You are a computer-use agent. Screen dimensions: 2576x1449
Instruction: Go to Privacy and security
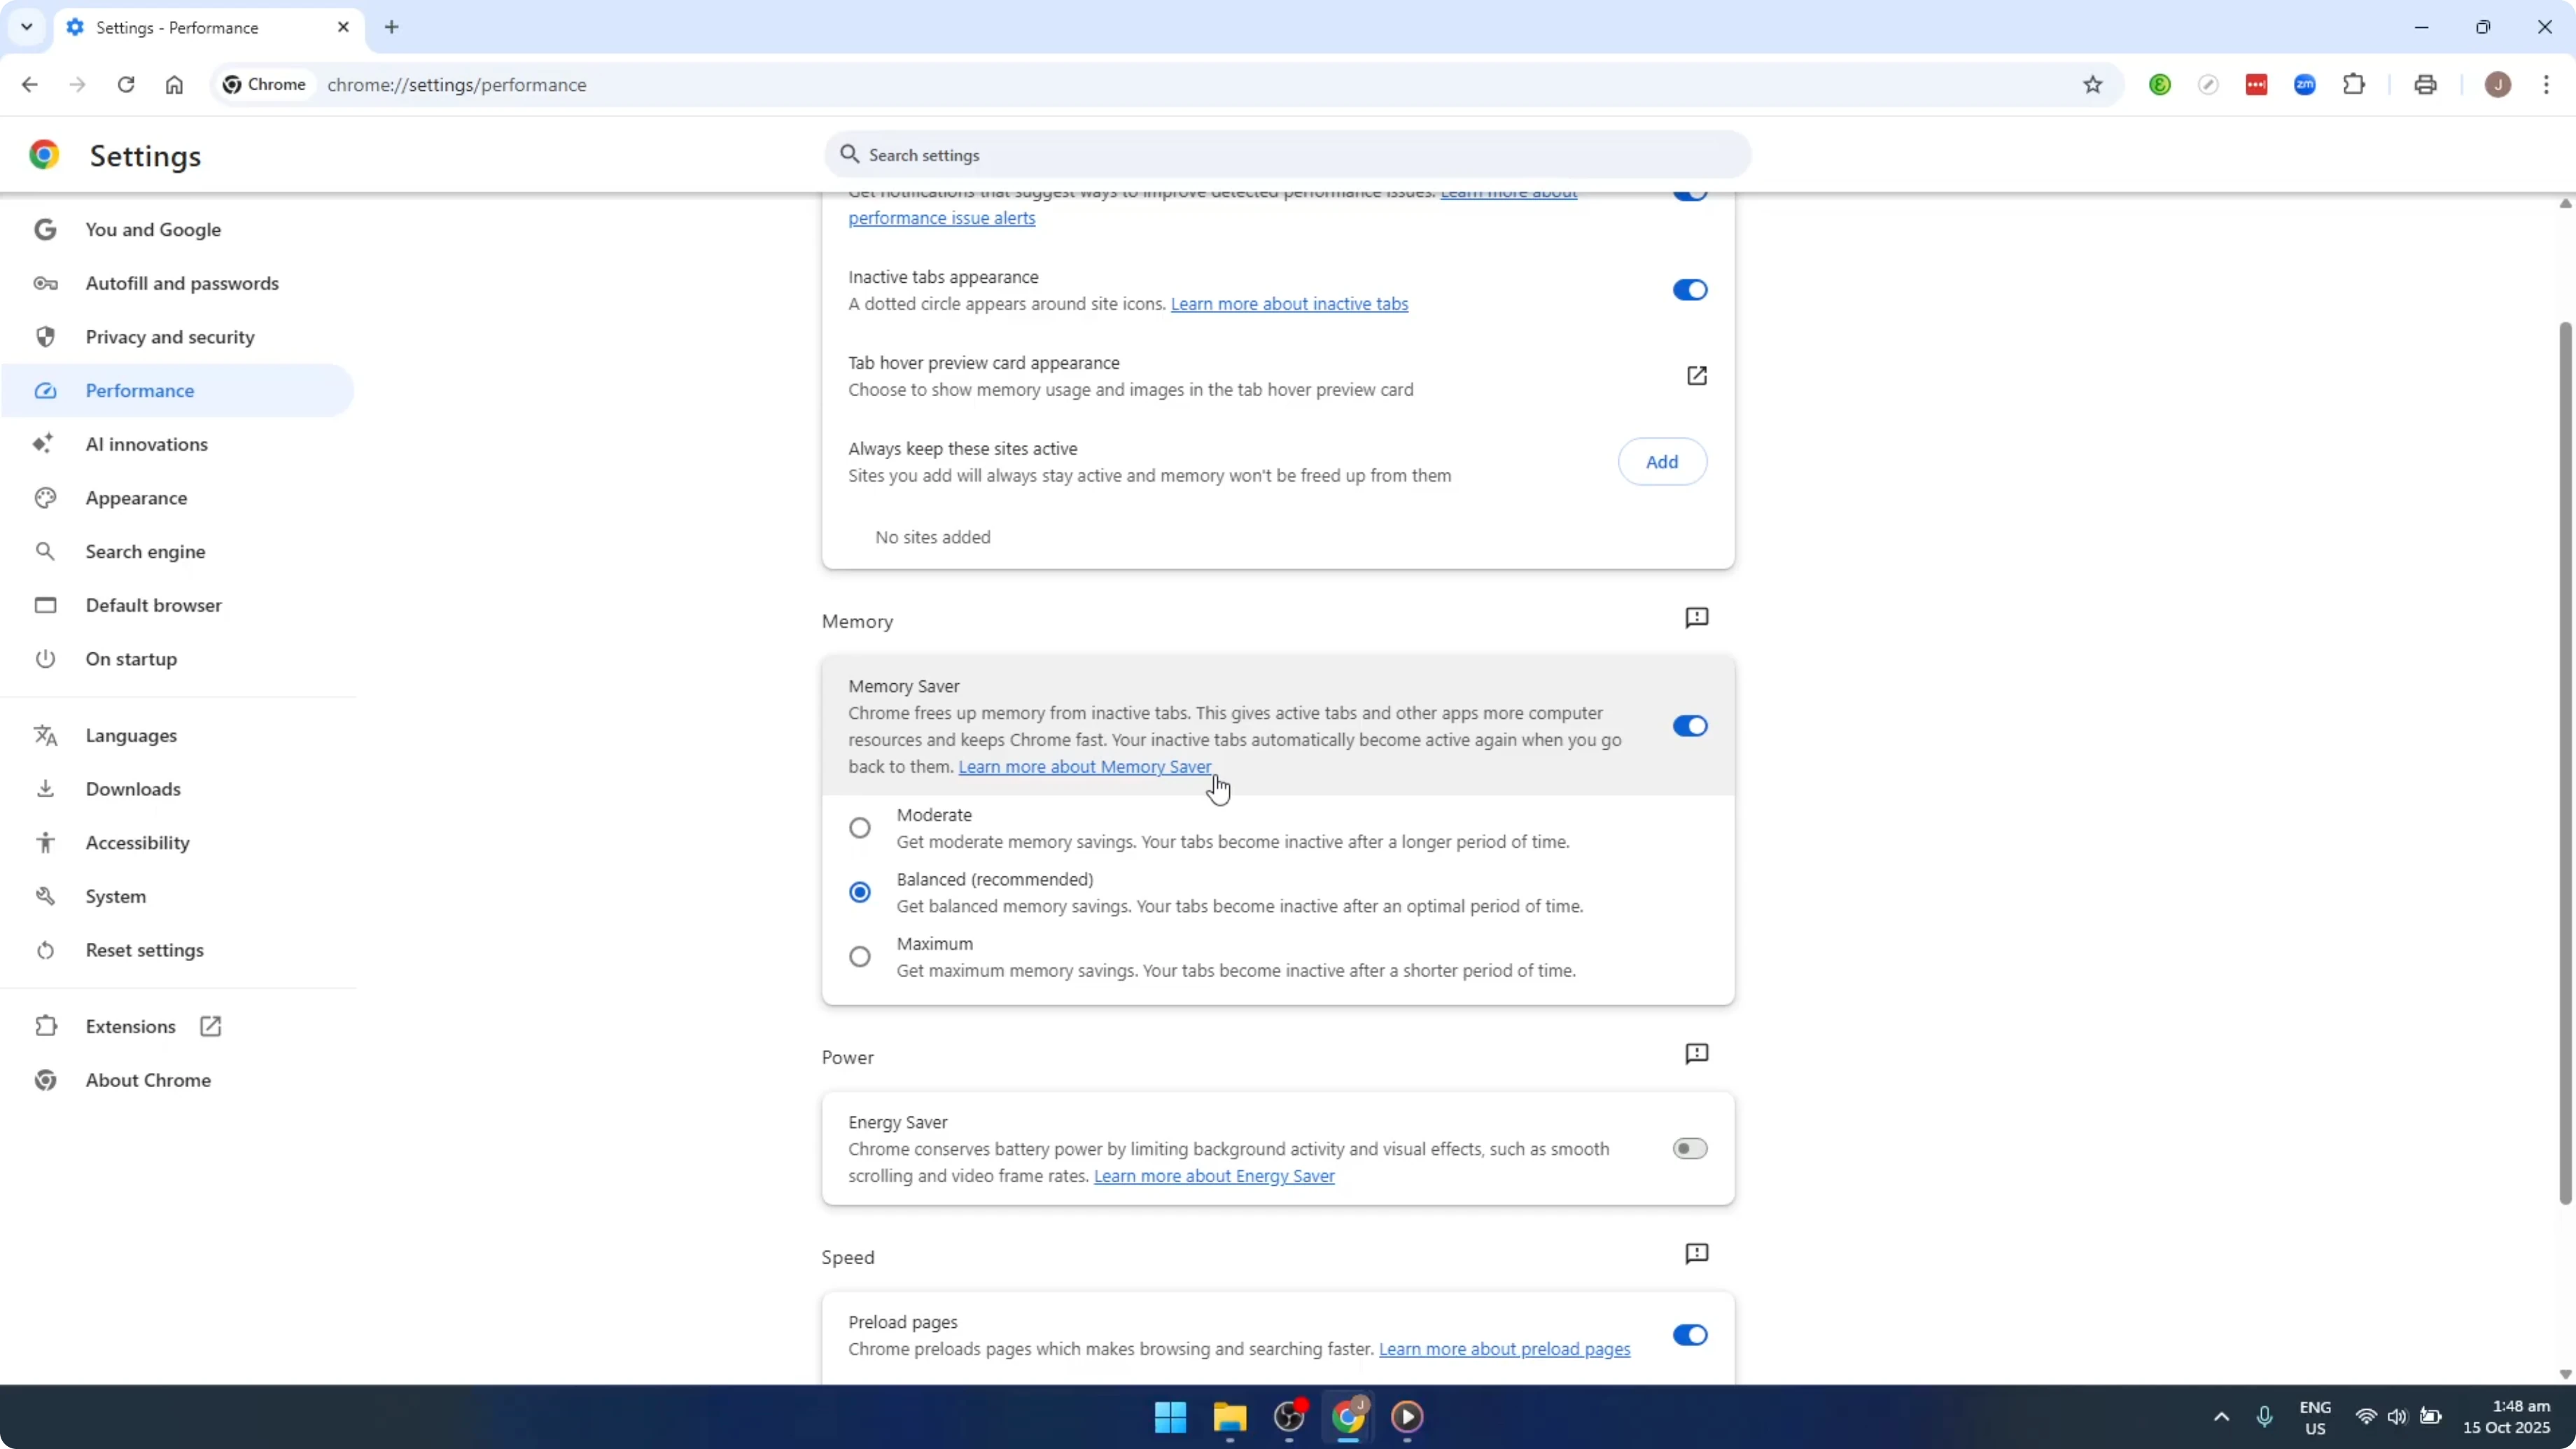178,337
